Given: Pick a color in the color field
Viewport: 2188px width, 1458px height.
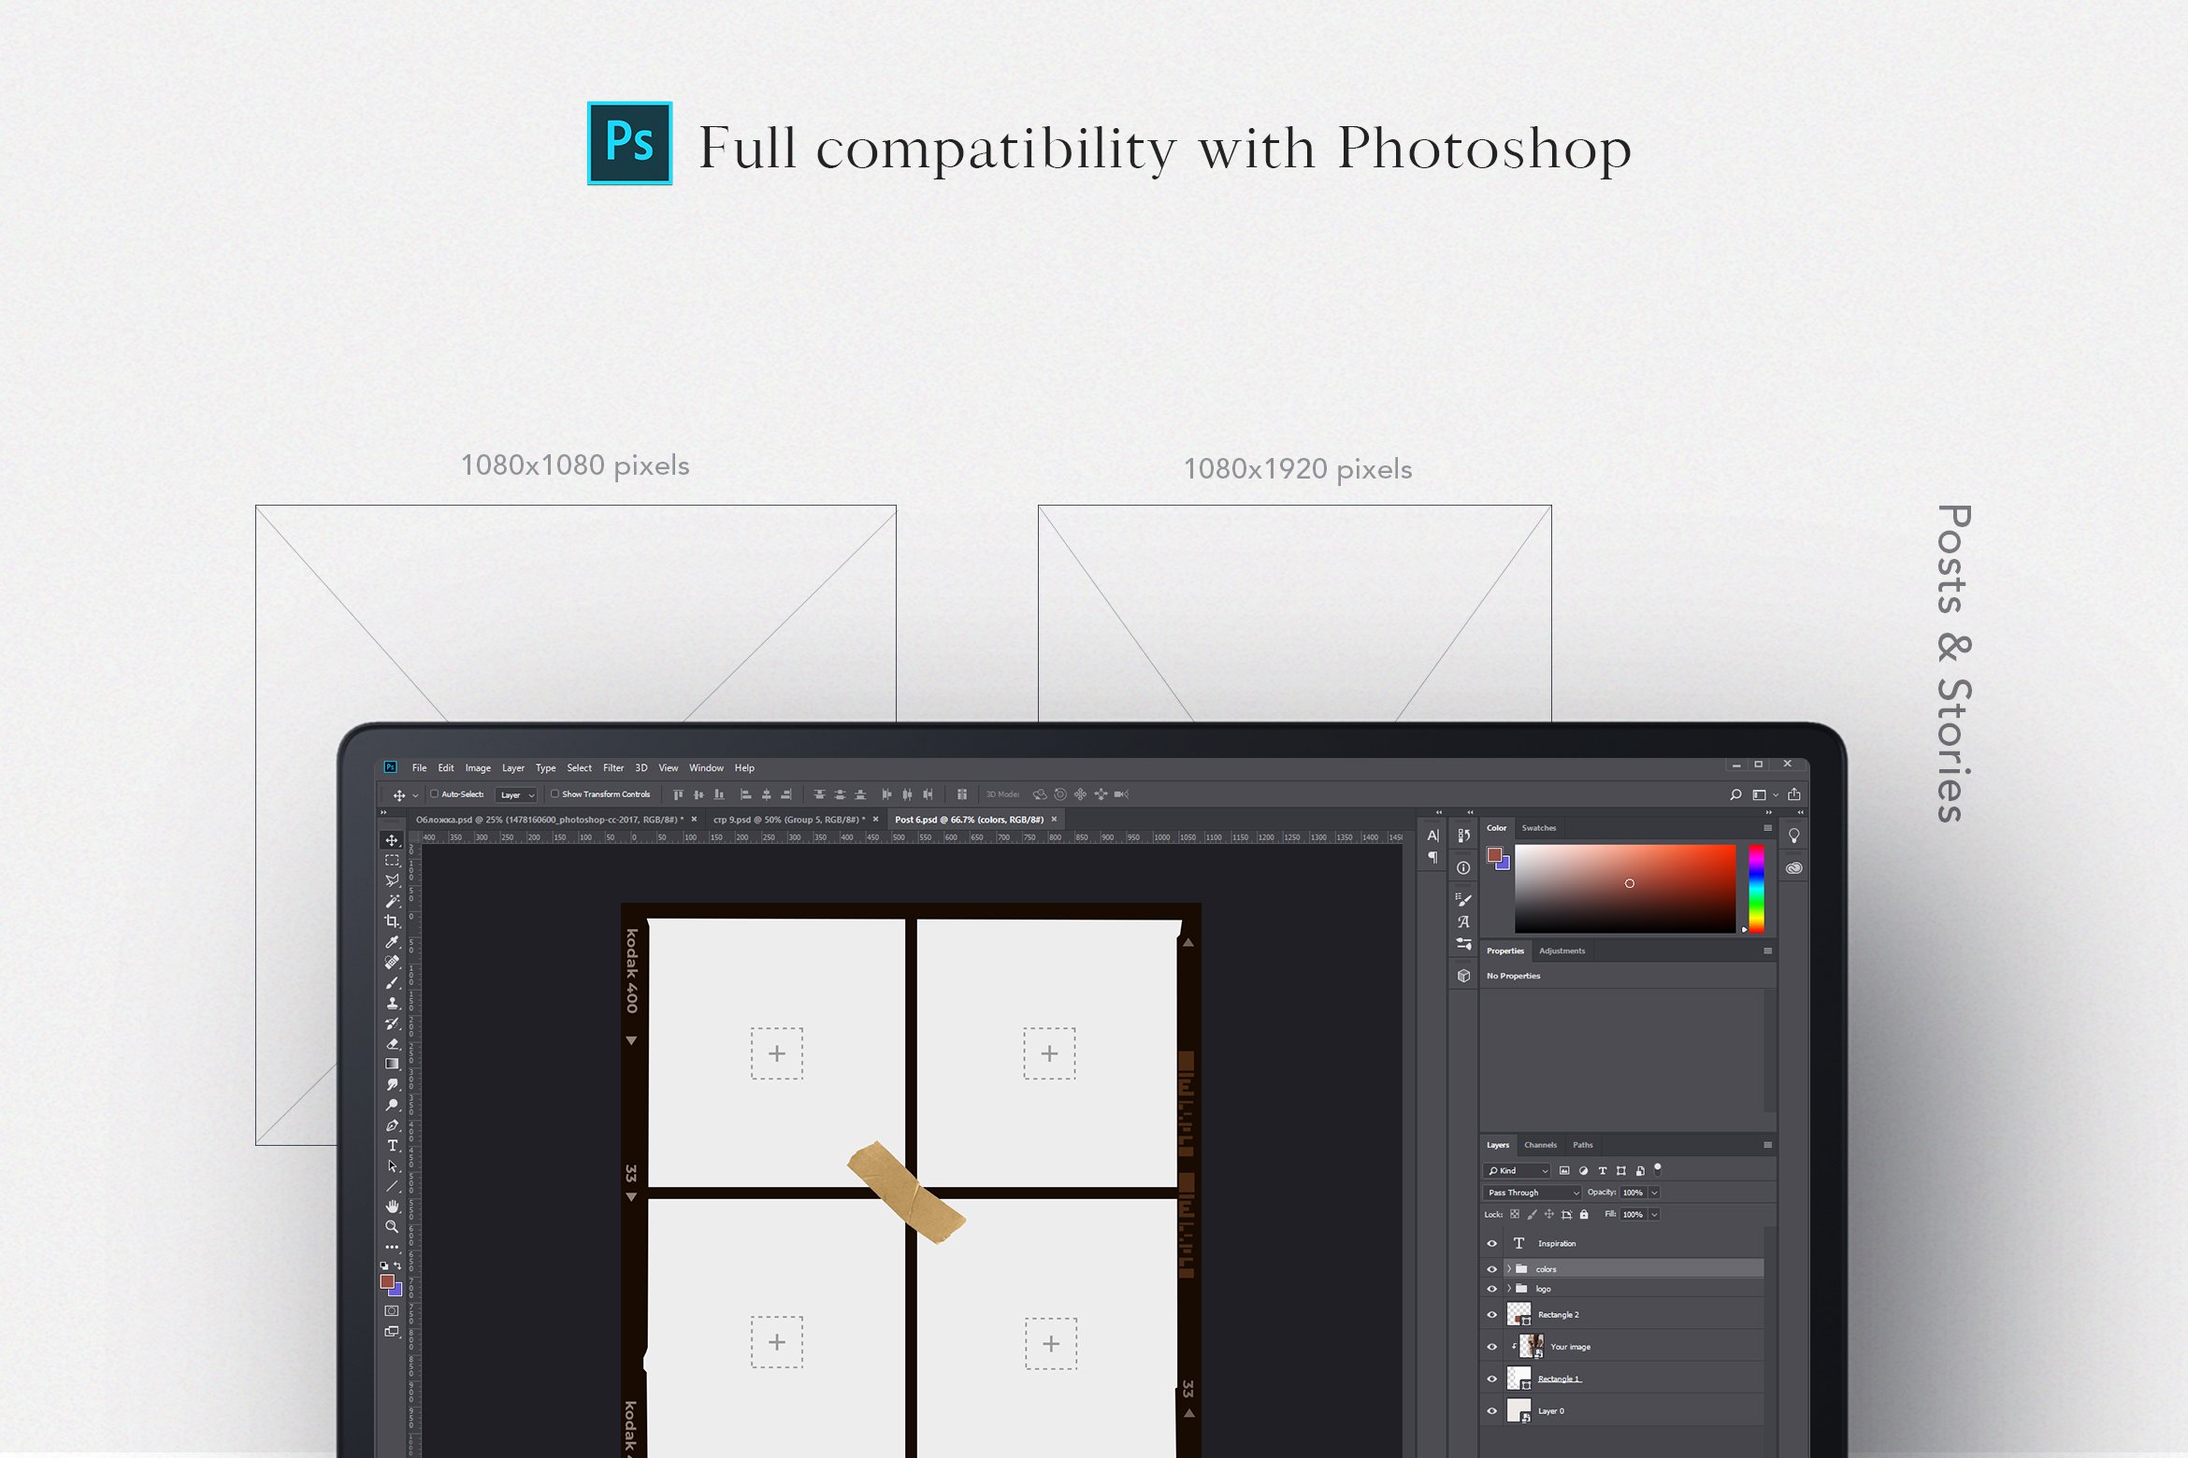Looking at the screenshot, I should [x=1625, y=889].
